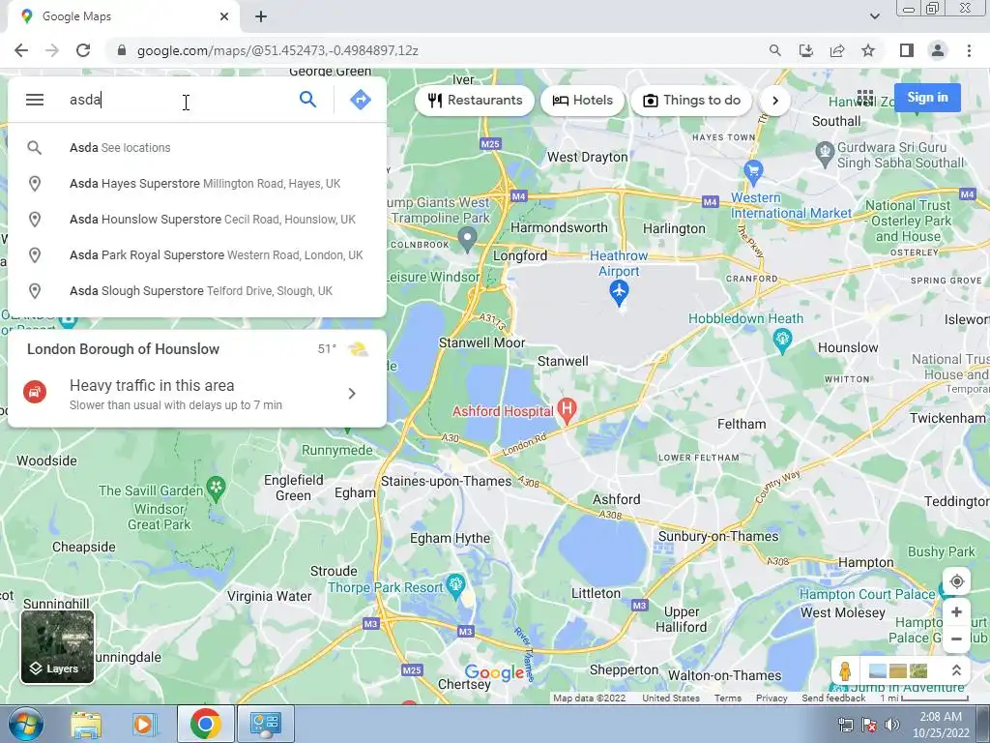Open the Google Maps hamburger menu
Image resolution: width=990 pixels, height=743 pixels.
(35, 100)
